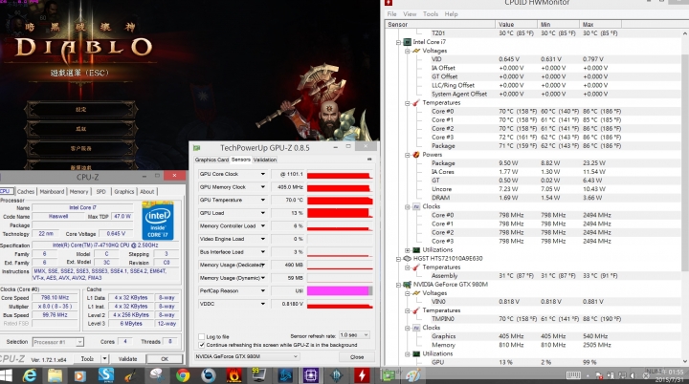Expand Utilizations under Intel Core i7

(x=408, y=250)
